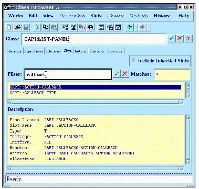Viewport: 199px width, 189px height.
Task: Select CAPI::ACTION-CALLBACK slot row
Action: pyautogui.click(x=96, y=87)
